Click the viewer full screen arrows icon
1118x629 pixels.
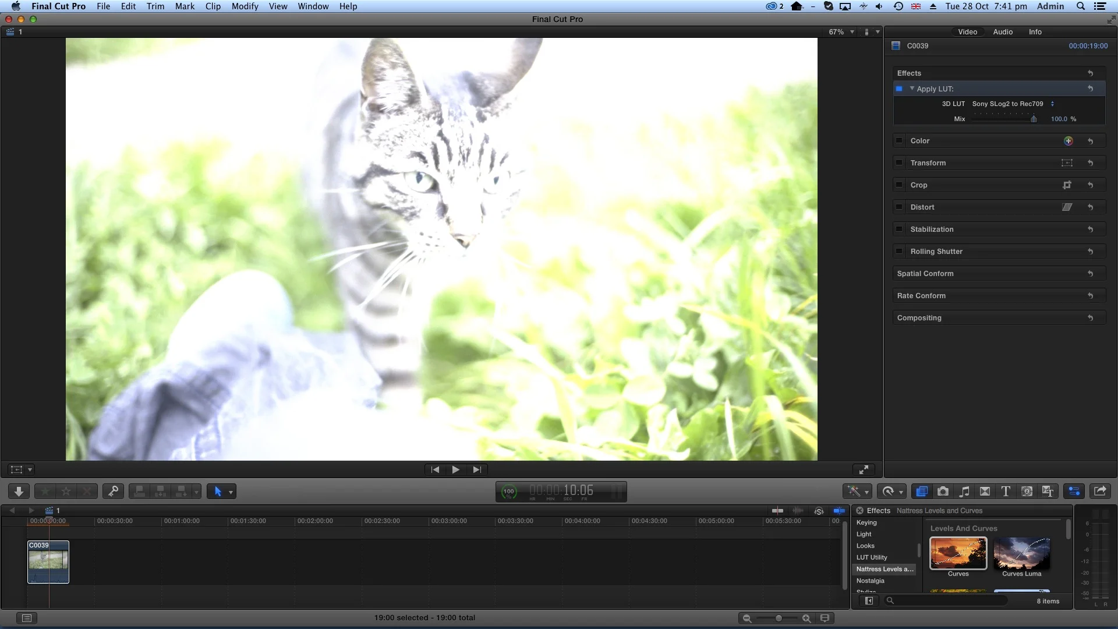(x=864, y=469)
